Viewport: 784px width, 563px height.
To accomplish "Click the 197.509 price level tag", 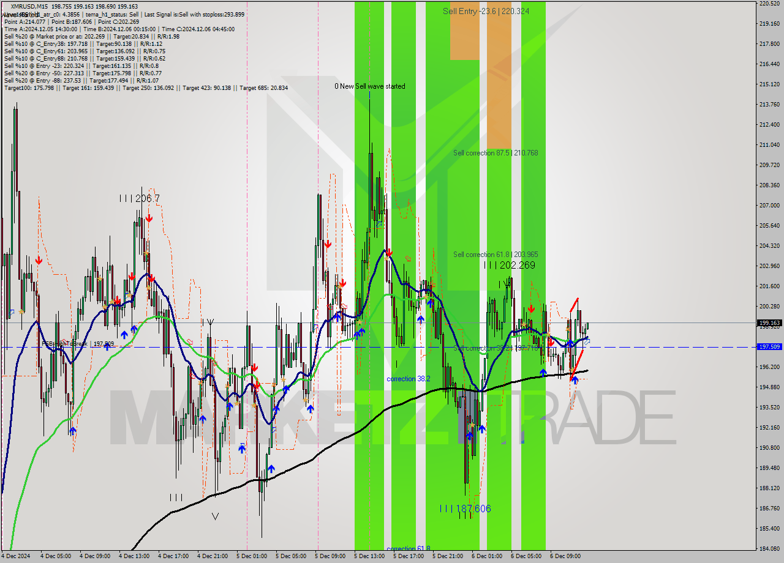I will pyautogui.click(x=769, y=346).
